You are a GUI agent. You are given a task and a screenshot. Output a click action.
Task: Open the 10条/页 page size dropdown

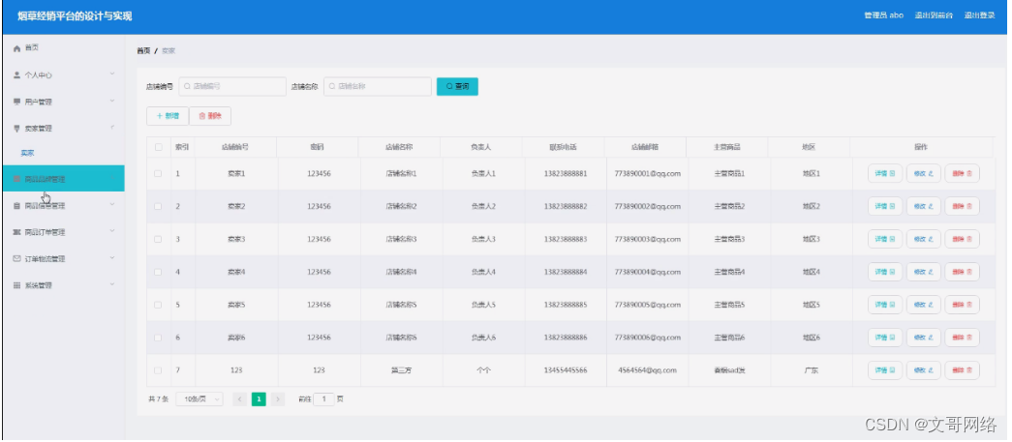point(199,399)
